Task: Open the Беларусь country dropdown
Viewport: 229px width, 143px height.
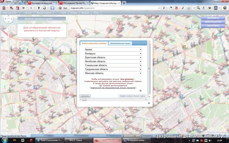Action: (x=113, y=53)
